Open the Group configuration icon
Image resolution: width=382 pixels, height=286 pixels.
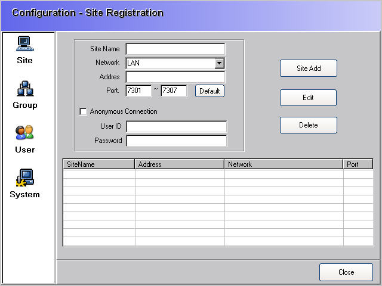click(x=25, y=89)
